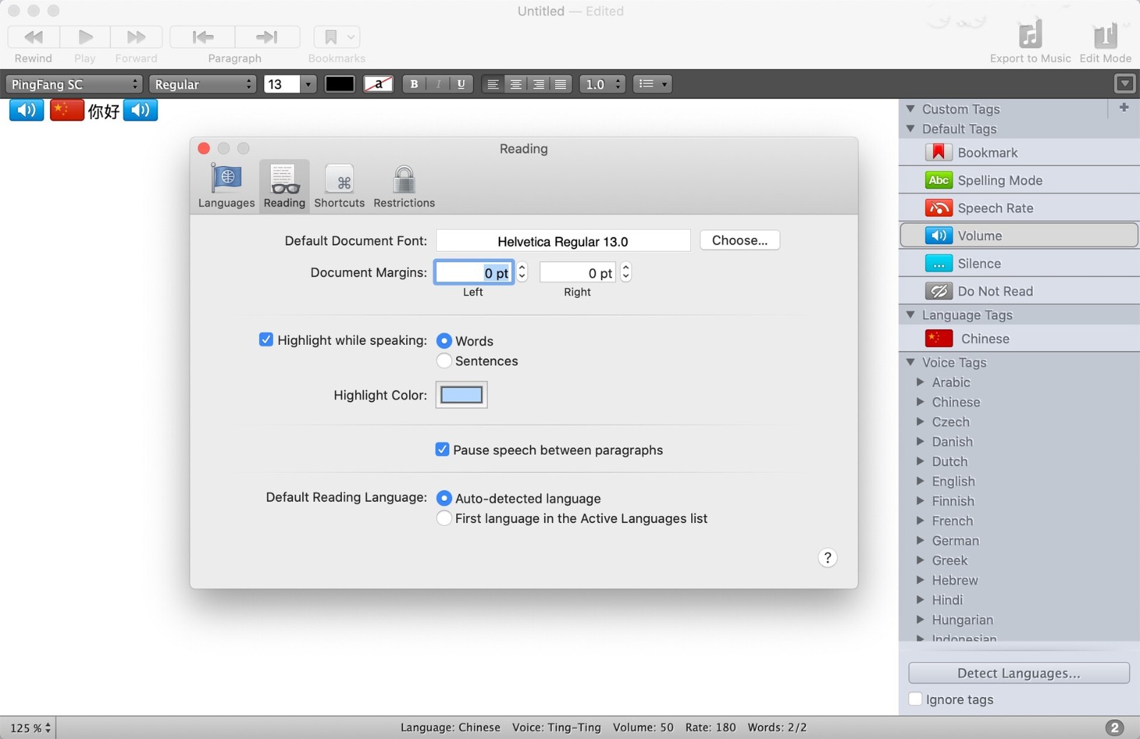The image size is (1140, 739).
Task: Click the volume tag after 你好
Action: (x=140, y=110)
